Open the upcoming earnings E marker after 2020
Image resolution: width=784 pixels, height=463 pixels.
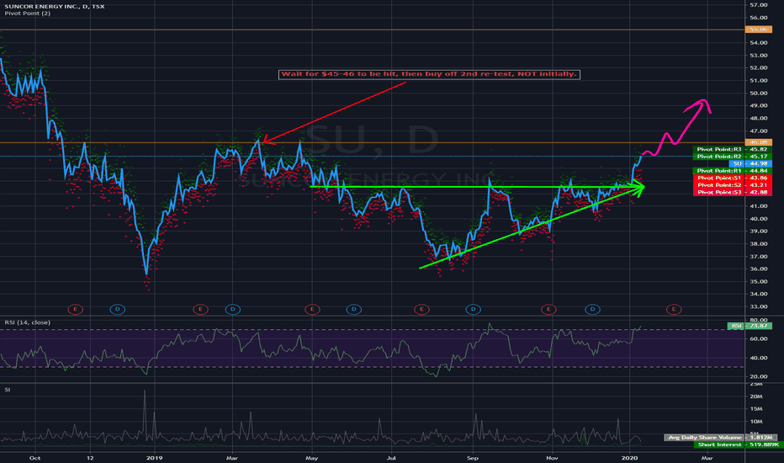674,309
